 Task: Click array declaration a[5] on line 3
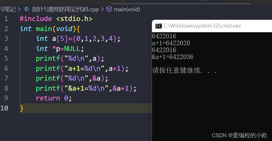pos(60,39)
